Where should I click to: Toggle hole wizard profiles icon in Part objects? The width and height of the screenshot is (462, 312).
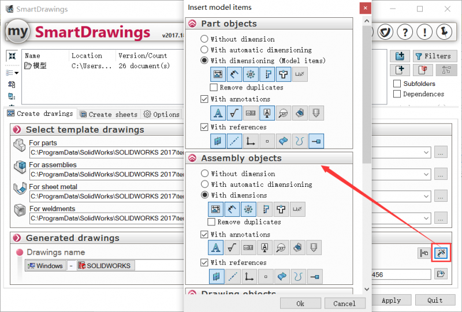coord(267,74)
